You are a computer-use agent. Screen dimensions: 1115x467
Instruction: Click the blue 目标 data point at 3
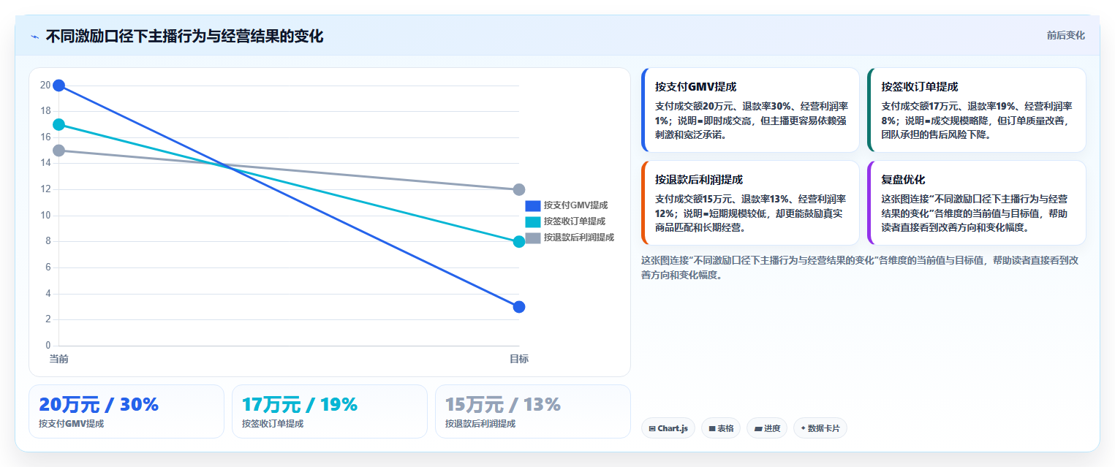pyautogui.click(x=519, y=306)
